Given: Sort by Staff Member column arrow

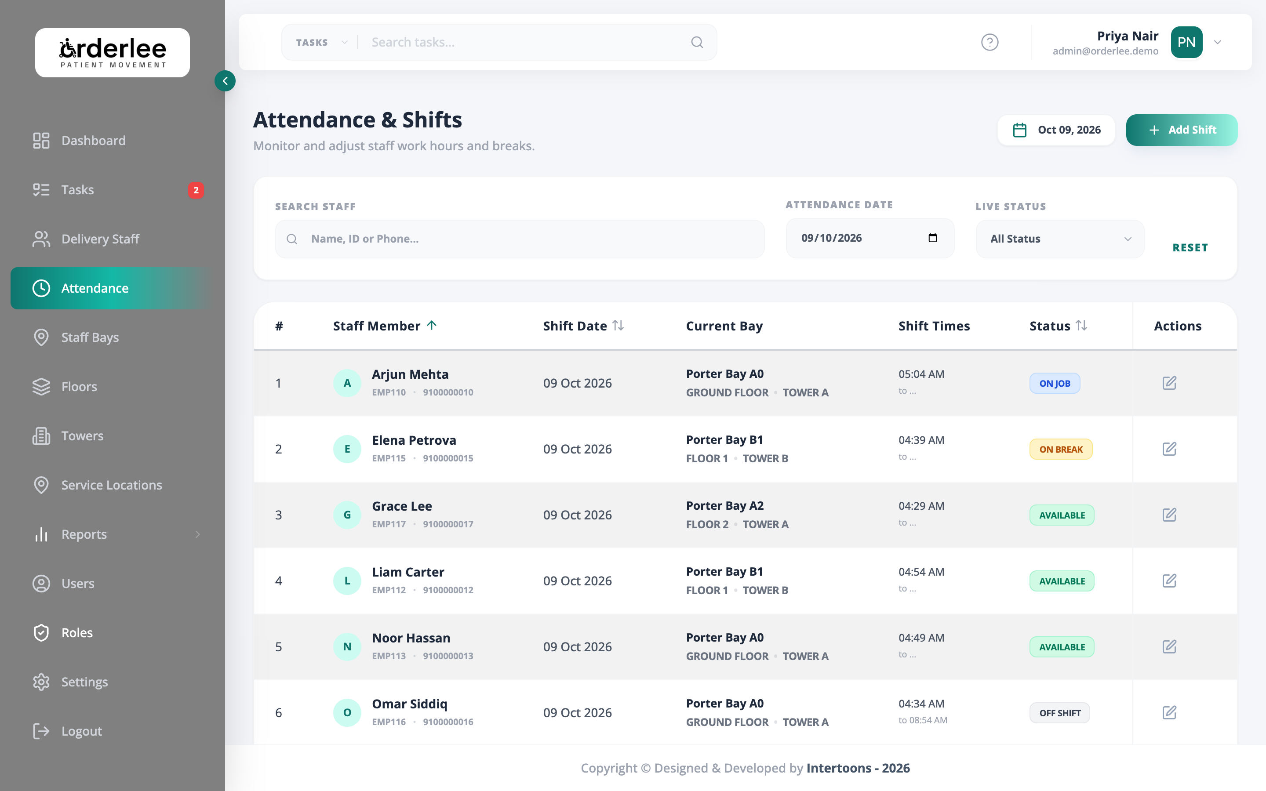Looking at the screenshot, I should pos(432,325).
